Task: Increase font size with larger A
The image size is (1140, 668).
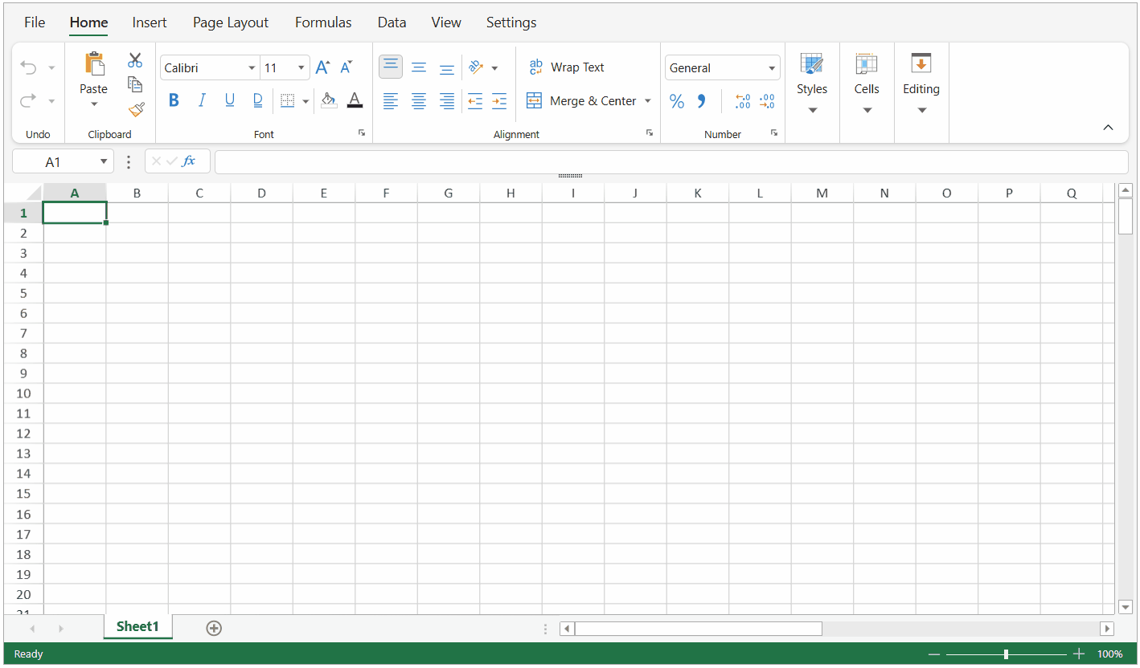Action: pos(322,67)
